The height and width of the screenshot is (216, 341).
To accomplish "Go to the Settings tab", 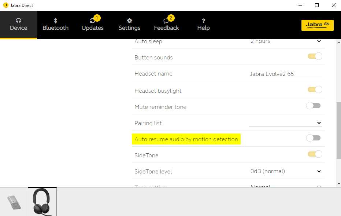I will pyautogui.click(x=129, y=25).
